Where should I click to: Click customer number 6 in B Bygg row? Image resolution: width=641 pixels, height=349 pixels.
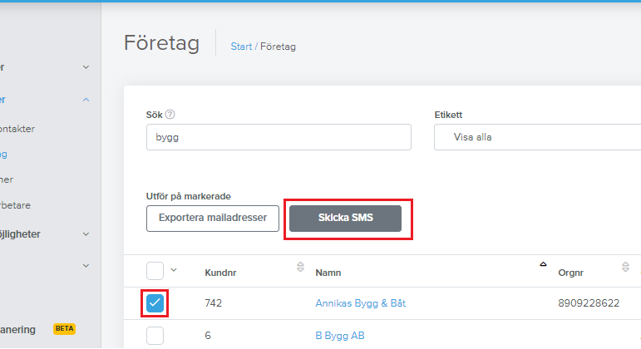point(208,336)
